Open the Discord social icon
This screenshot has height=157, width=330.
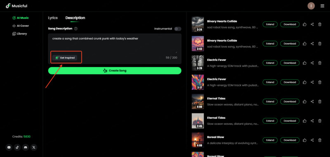tap(26, 148)
